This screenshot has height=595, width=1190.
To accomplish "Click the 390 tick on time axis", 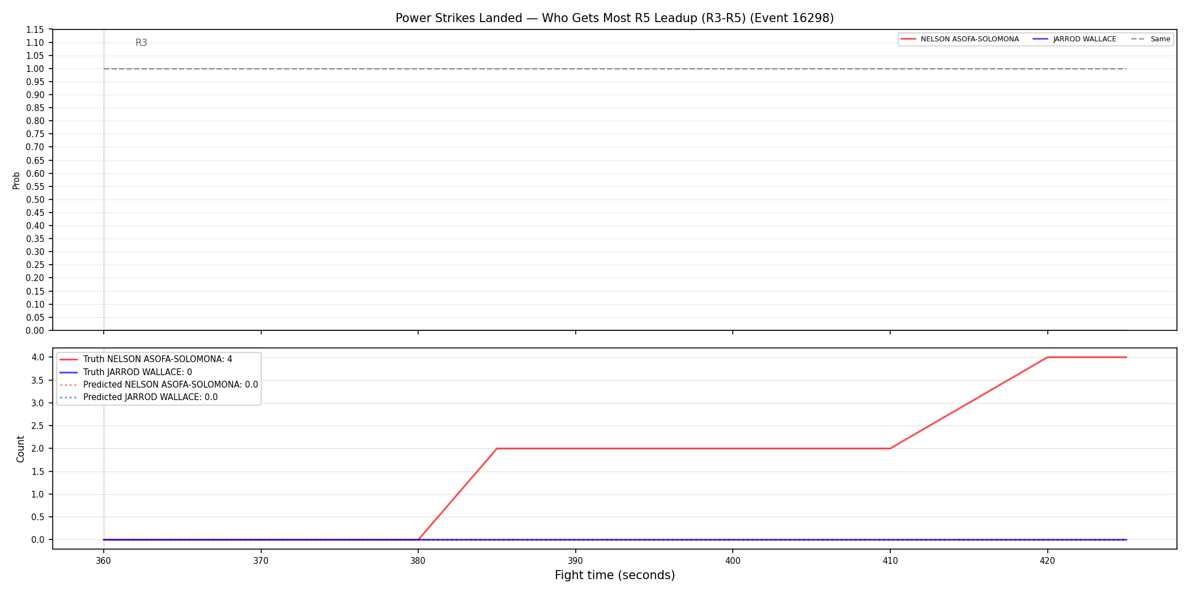I will point(575,560).
